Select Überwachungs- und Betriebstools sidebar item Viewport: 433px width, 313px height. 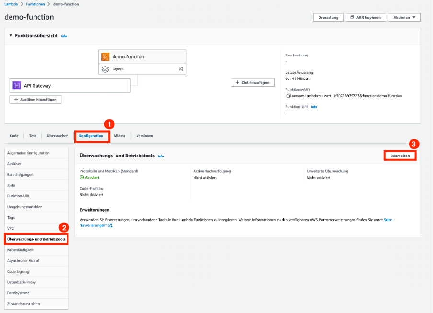(x=36, y=239)
